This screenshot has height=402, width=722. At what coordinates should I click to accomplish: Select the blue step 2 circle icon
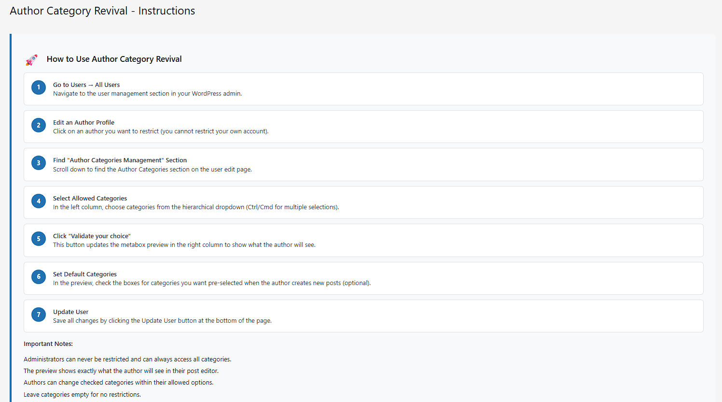(38, 125)
